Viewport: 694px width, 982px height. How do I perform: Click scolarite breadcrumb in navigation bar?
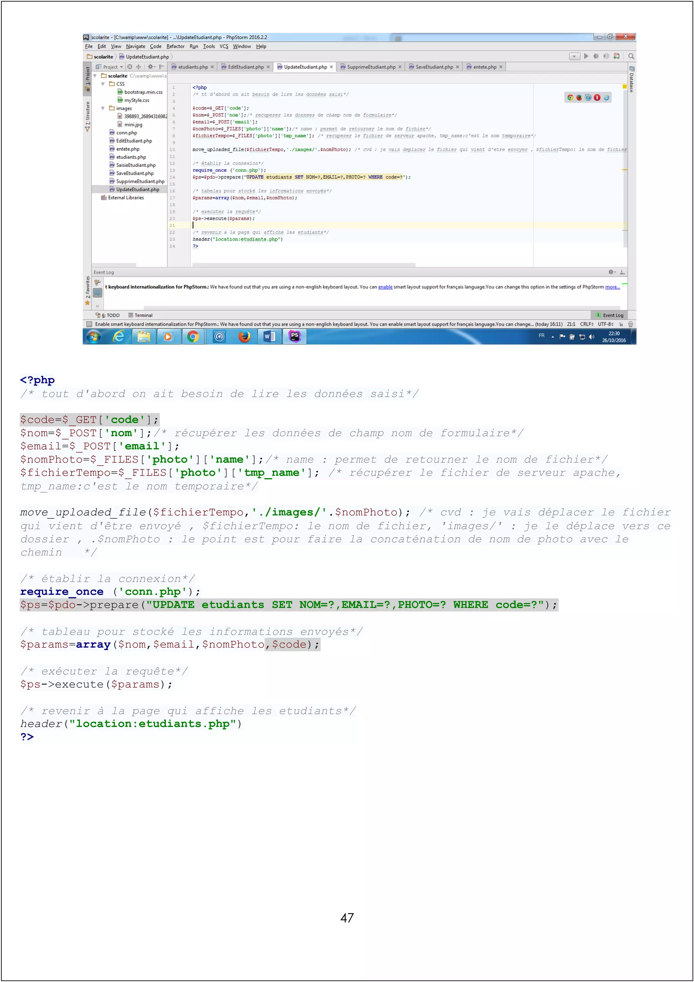coord(100,56)
